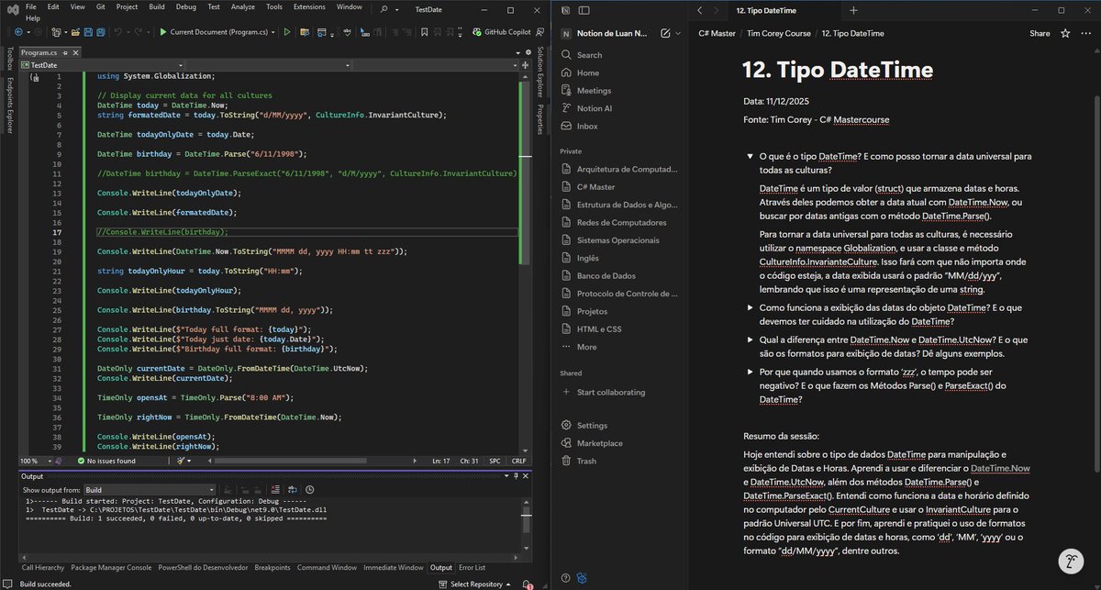This screenshot has height=590, width=1101.
Task: Click the Toggle Bookmark toolbar icon
Action: (x=425, y=32)
